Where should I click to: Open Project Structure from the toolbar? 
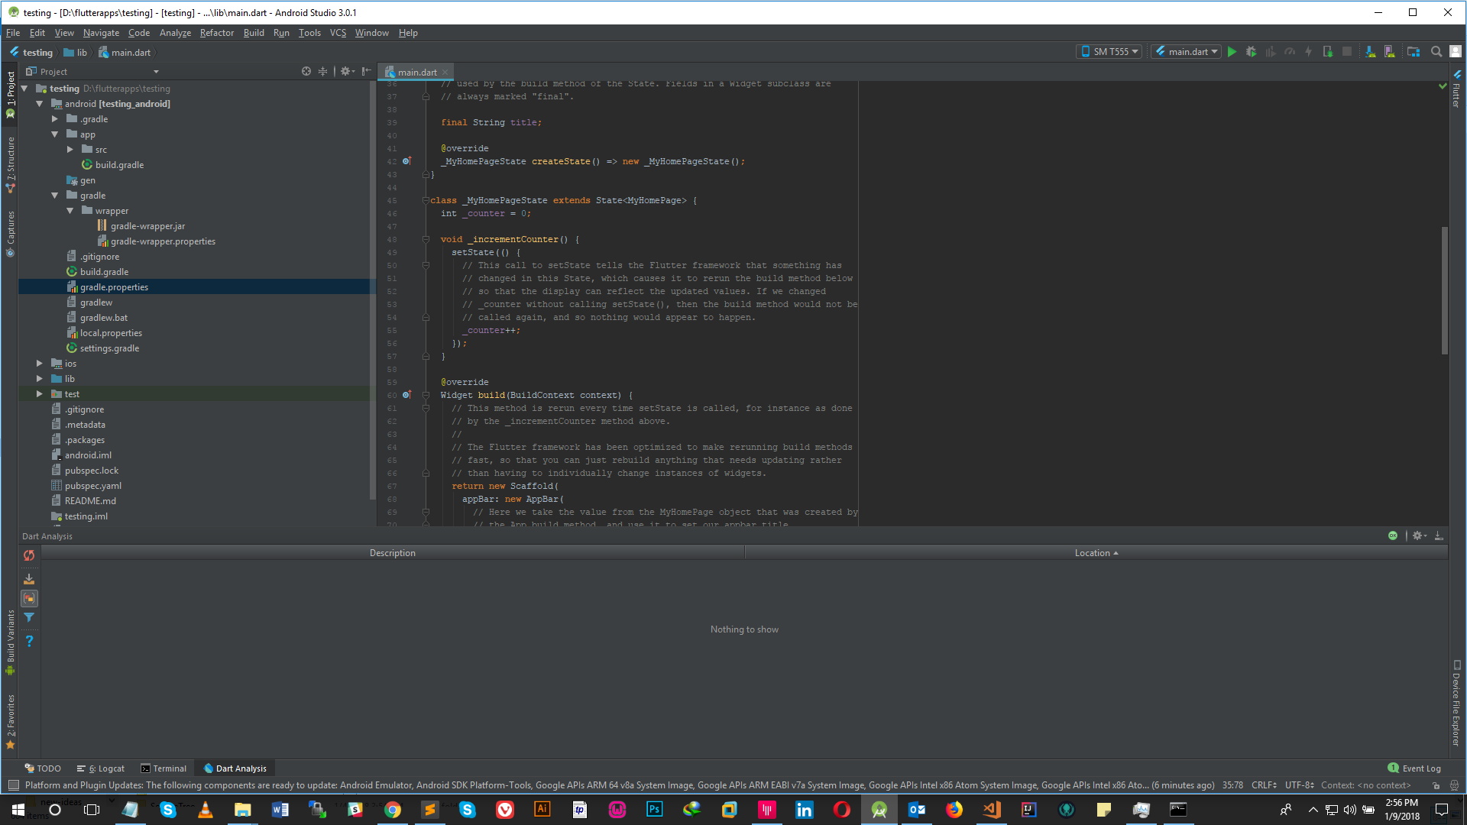pyautogui.click(x=1414, y=52)
